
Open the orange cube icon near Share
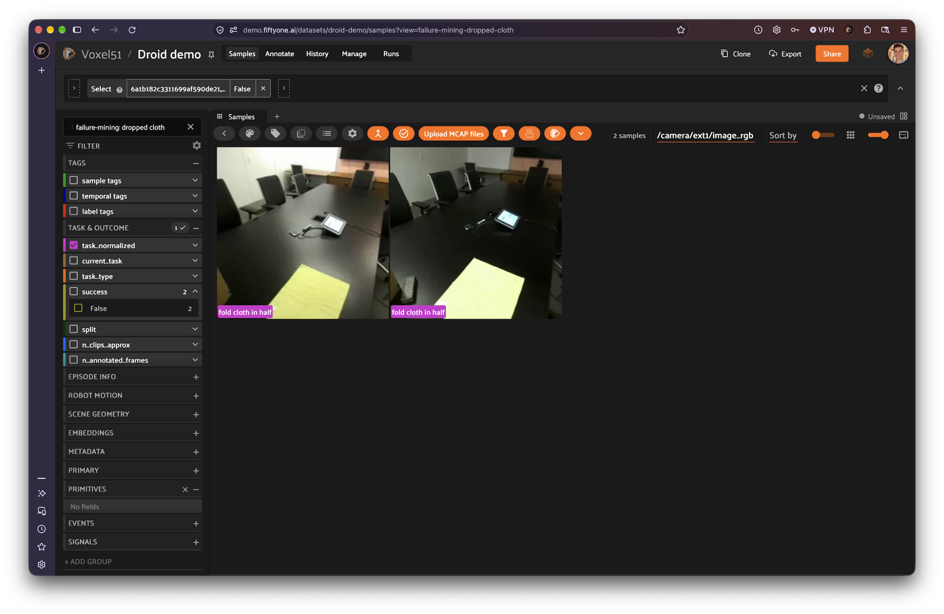[867, 53]
